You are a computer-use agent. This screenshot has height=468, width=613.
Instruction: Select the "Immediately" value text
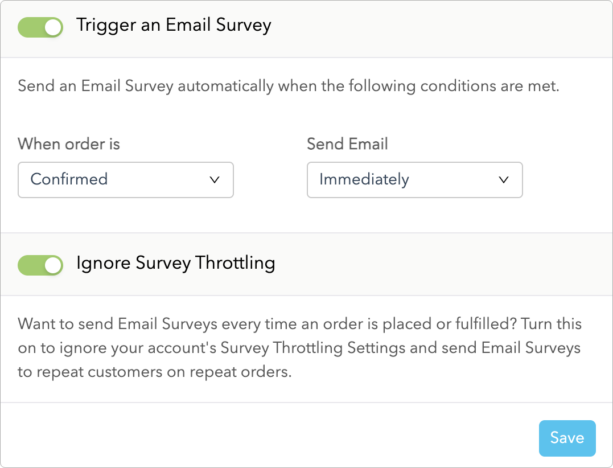pyautogui.click(x=364, y=180)
